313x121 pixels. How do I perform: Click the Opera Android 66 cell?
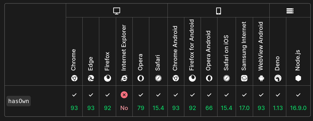(x=209, y=101)
